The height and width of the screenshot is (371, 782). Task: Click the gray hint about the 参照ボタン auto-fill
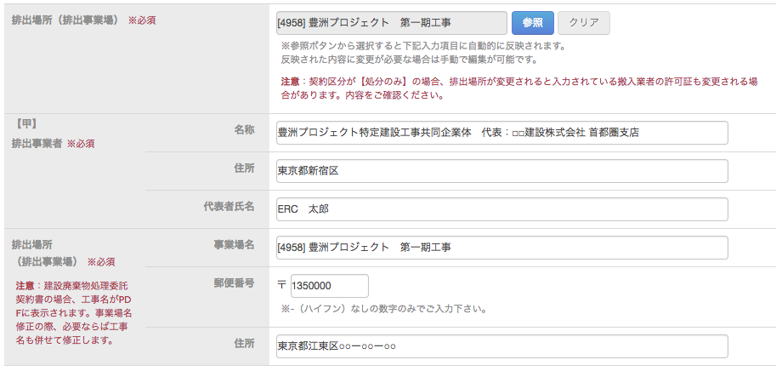coord(422,53)
